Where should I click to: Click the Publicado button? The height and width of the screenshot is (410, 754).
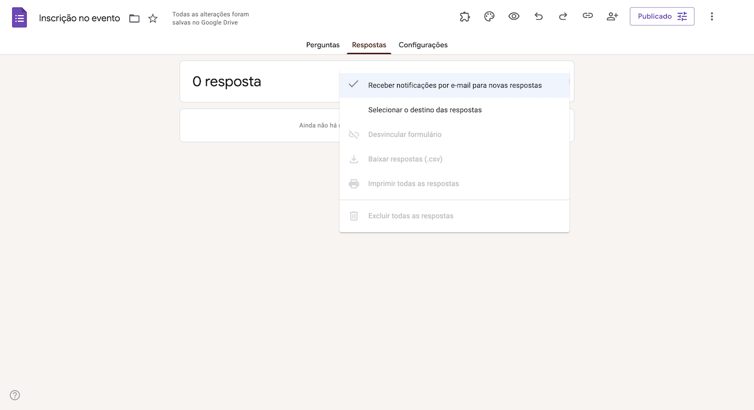coord(654,16)
